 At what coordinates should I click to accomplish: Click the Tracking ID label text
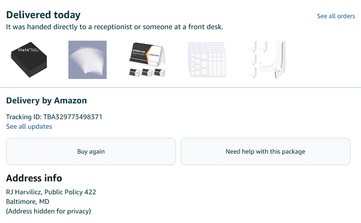point(23,117)
